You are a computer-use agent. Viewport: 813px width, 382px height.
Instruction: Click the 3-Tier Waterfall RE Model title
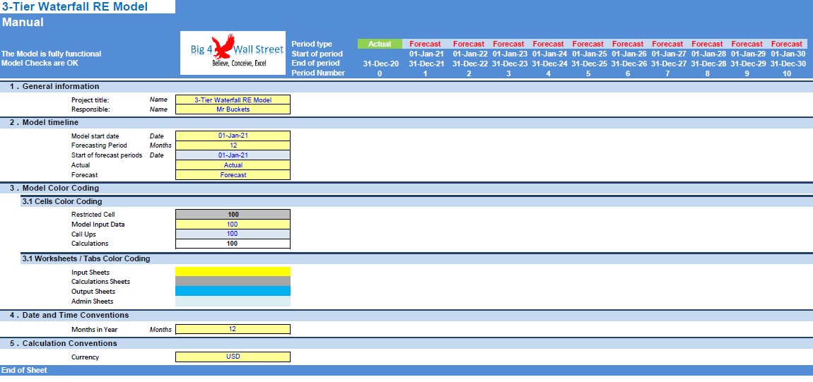click(75, 7)
